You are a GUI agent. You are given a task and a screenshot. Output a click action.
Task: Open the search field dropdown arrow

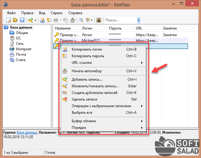(139, 20)
